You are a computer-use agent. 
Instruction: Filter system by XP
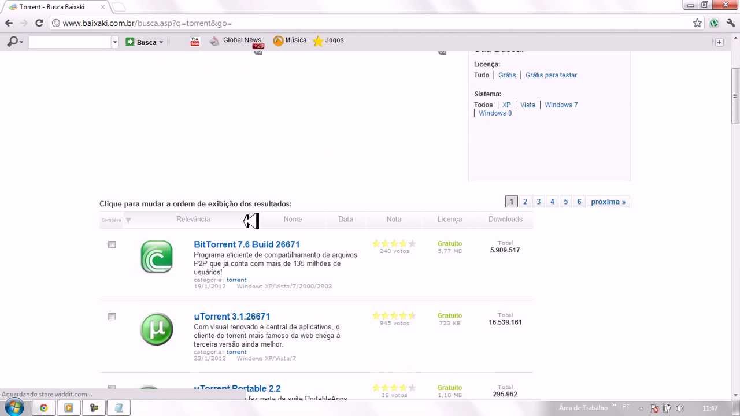click(506, 105)
